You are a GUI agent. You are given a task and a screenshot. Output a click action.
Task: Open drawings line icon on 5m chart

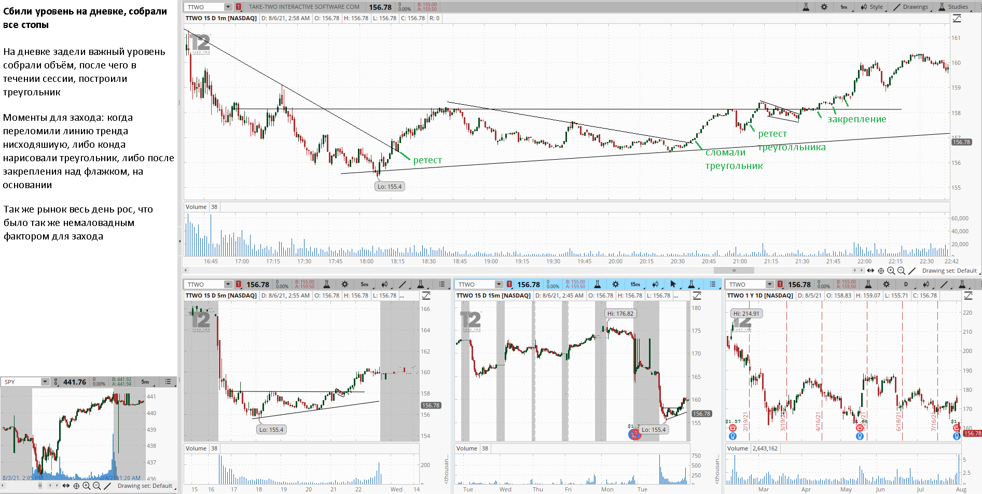(403, 284)
